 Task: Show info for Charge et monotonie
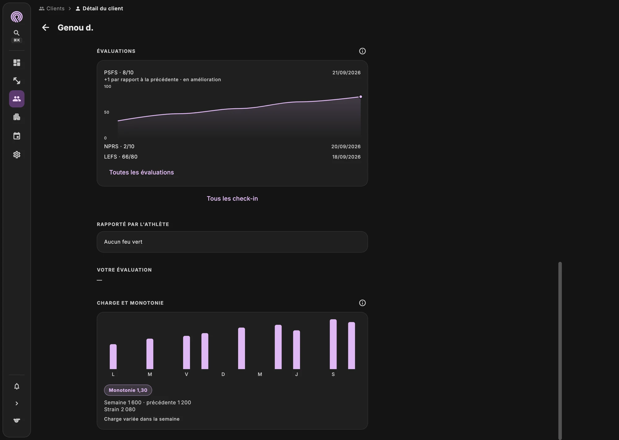(x=362, y=303)
